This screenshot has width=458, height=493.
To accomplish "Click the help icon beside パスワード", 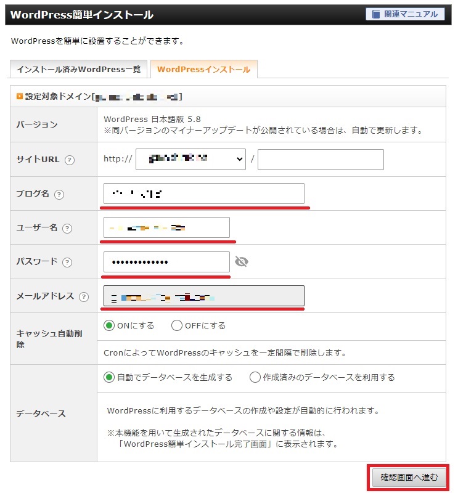I will pos(67,263).
